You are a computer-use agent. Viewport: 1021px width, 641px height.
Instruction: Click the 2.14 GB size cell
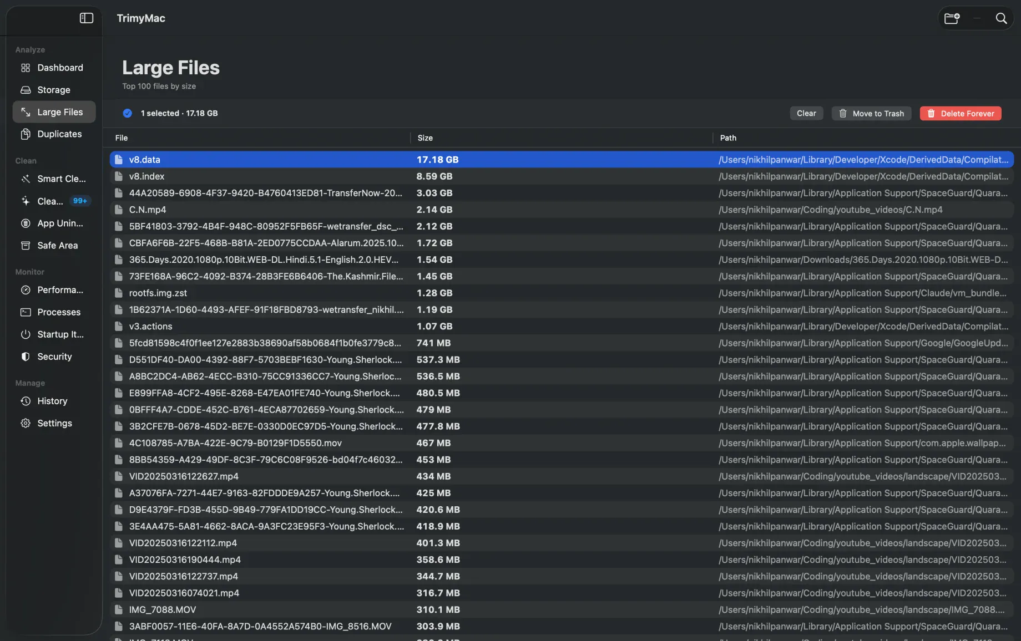point(434,210)
